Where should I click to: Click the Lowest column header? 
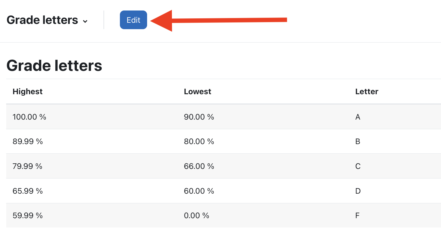197,92
